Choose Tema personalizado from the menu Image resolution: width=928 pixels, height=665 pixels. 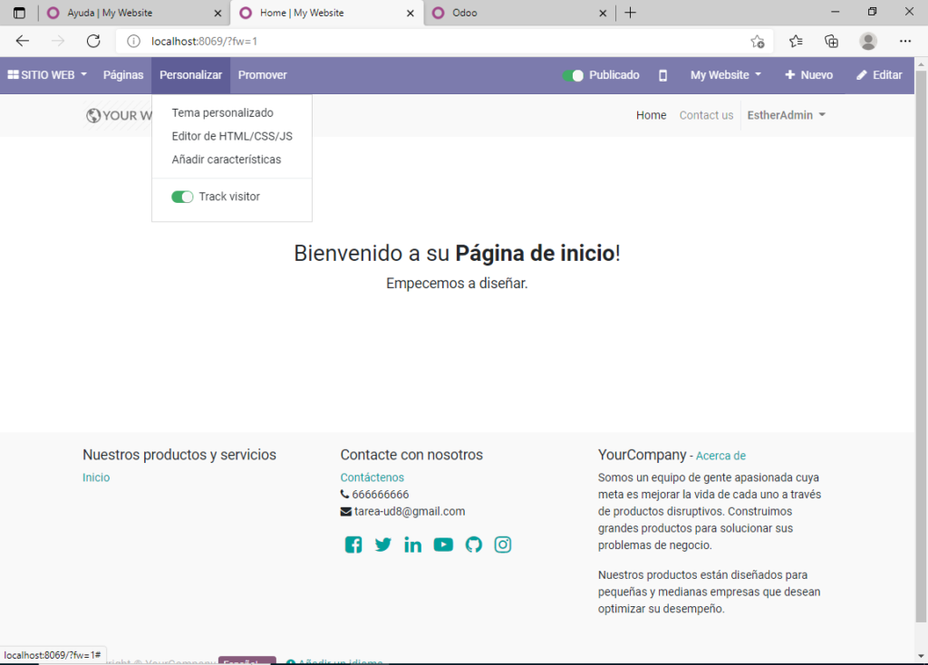222,113
